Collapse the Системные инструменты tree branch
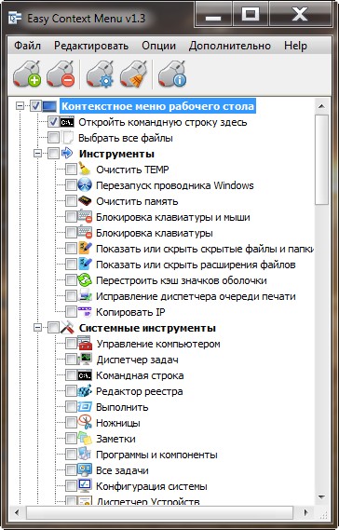This screenshot has width=339, height=530. click(38, 328)
